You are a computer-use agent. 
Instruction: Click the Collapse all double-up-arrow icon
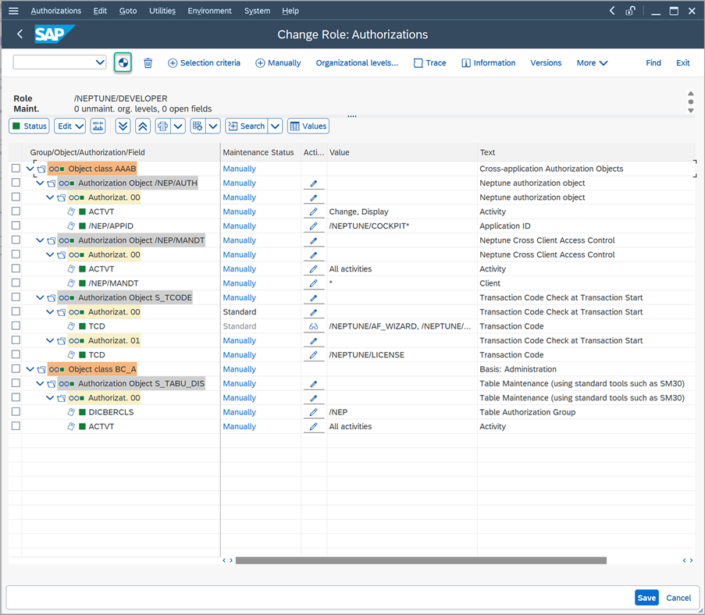tap(144, 126)
